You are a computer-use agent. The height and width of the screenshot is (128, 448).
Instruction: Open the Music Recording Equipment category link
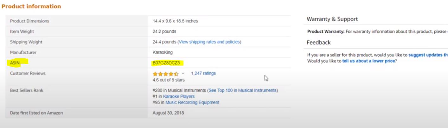192,102
